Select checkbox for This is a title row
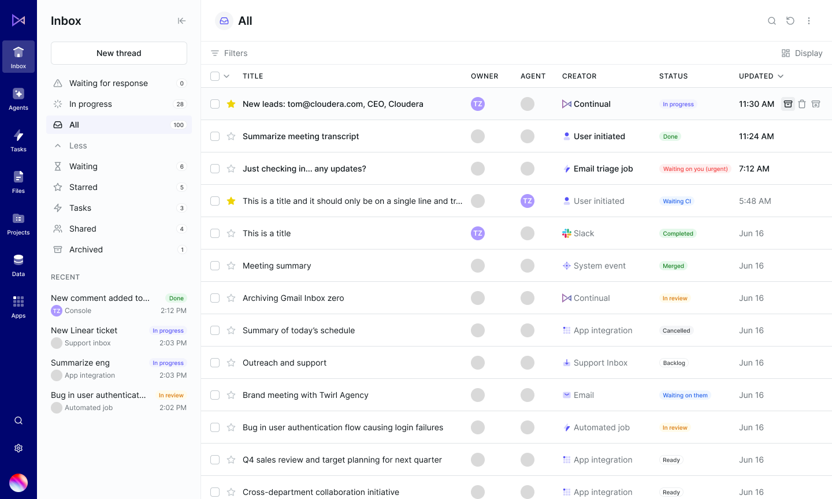This screenshot has width=832, height=499. (215, 233)
